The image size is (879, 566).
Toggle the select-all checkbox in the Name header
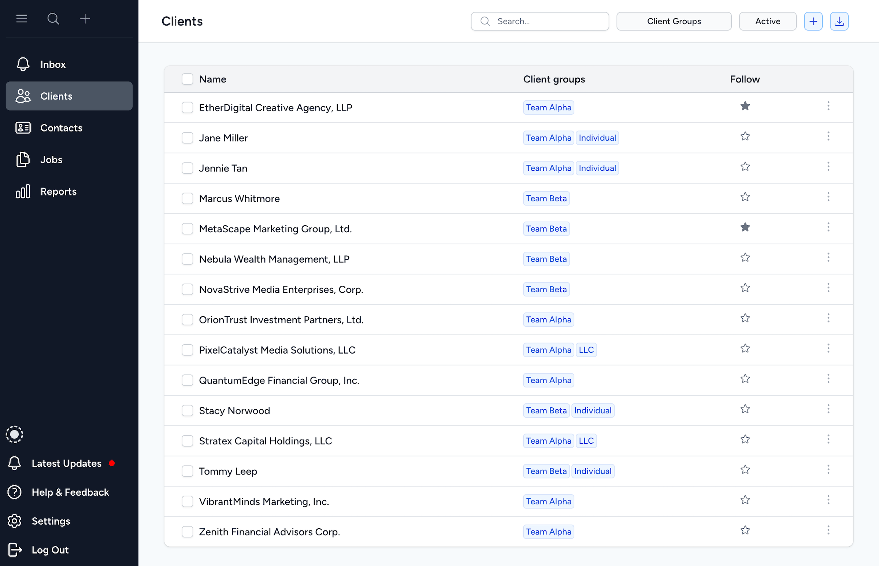tap(187, 79)
